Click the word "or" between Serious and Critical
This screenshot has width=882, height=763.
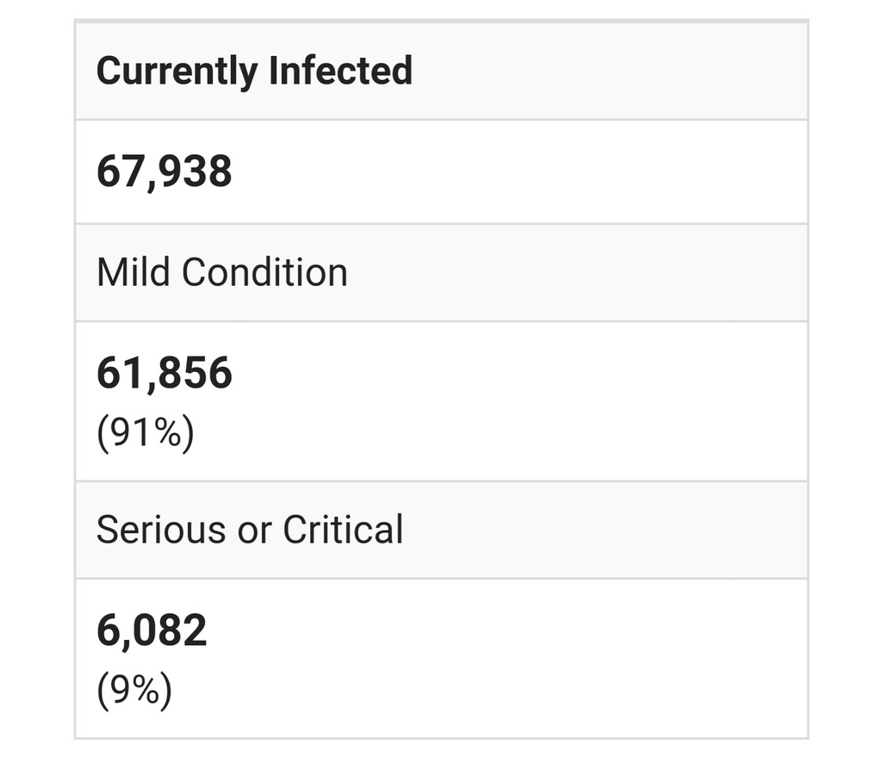click(254, 530)
